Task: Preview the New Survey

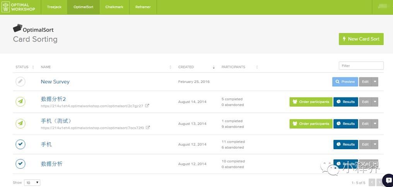Action: (345, 82)
